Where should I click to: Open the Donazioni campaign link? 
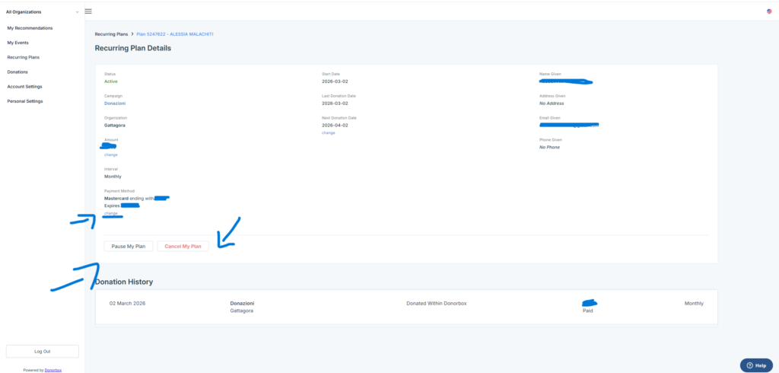point(116,104)
